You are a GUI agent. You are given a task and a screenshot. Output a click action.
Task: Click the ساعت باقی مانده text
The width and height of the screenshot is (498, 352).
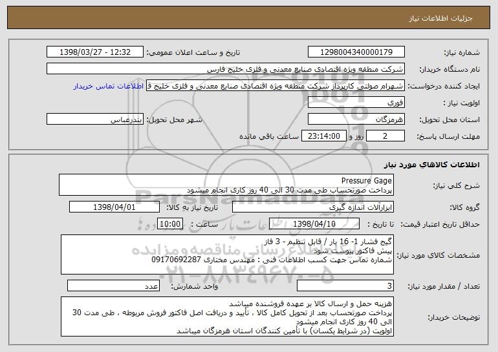pos(268,136)
